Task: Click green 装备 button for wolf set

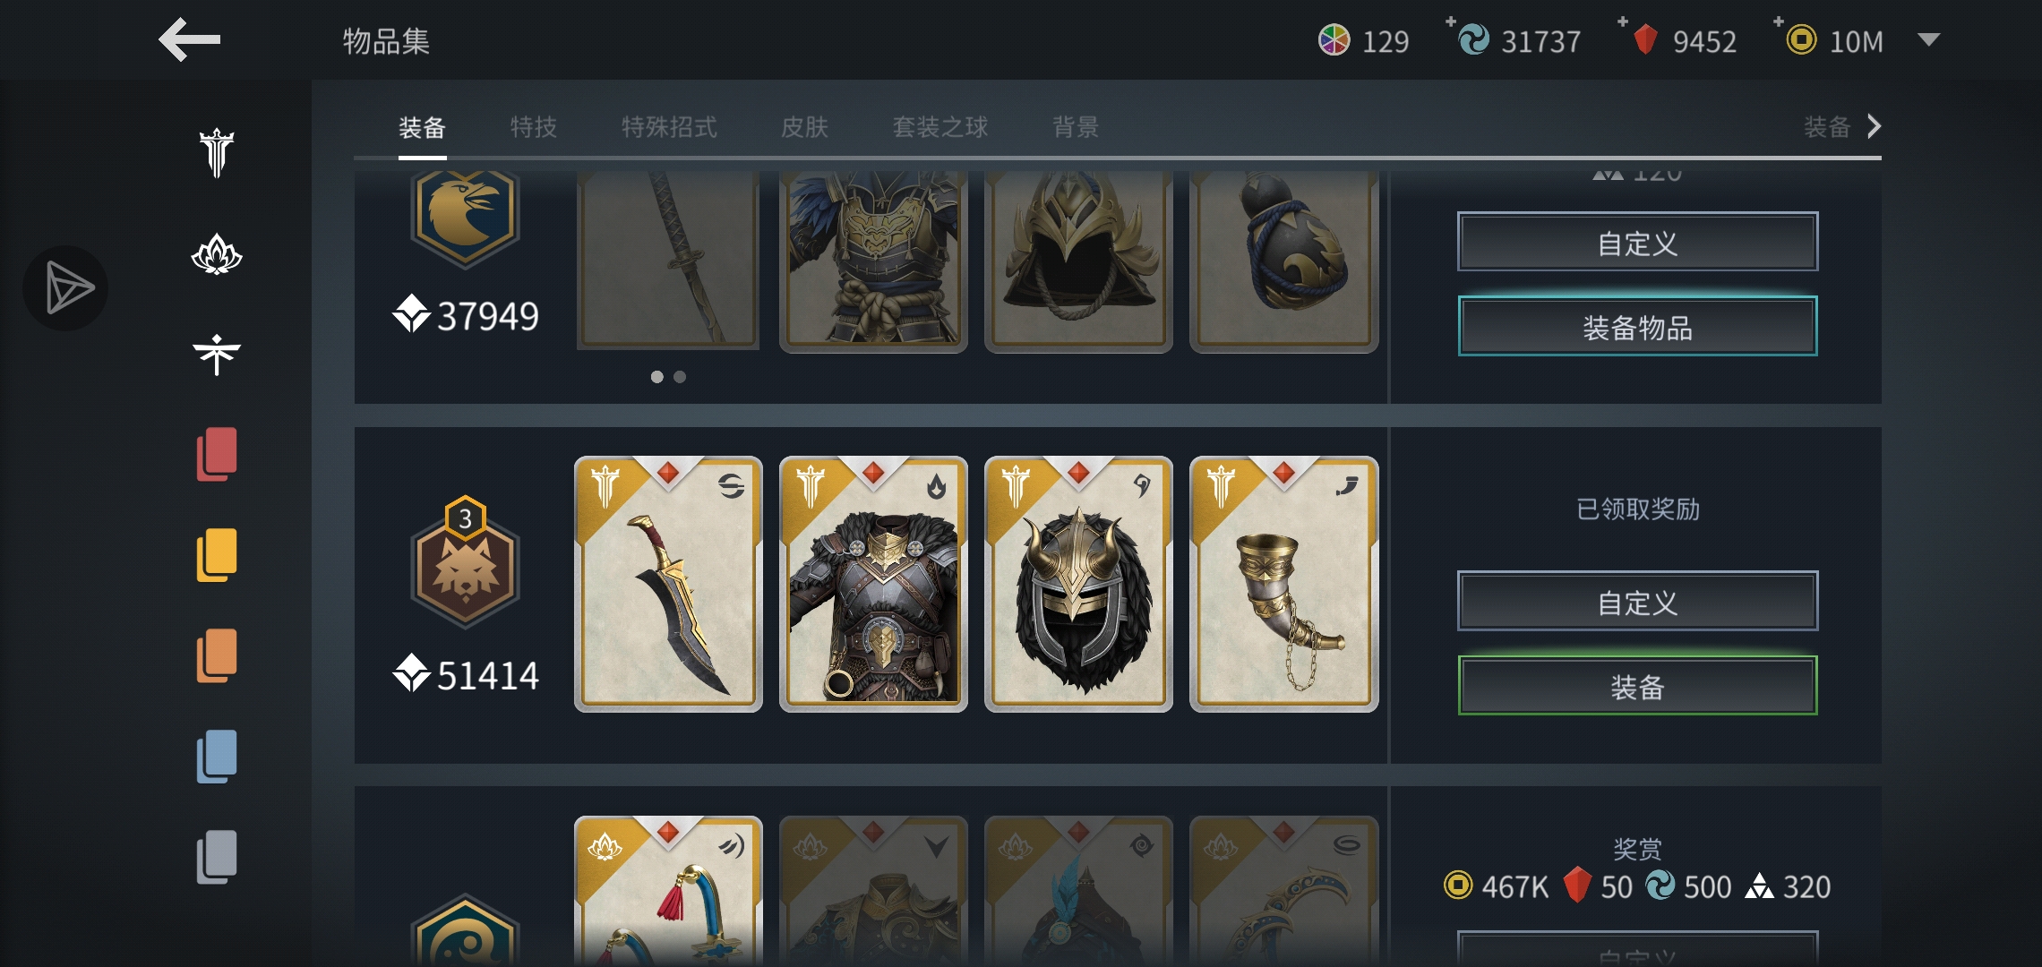Action: coord(1637,686)
